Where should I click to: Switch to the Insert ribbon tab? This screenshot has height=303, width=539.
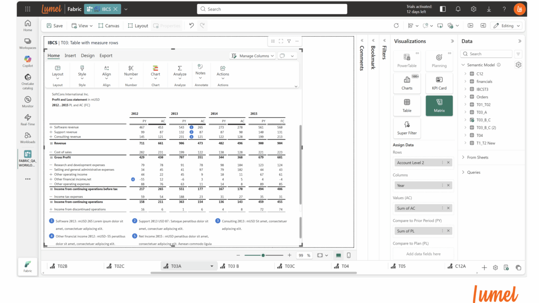70,56
